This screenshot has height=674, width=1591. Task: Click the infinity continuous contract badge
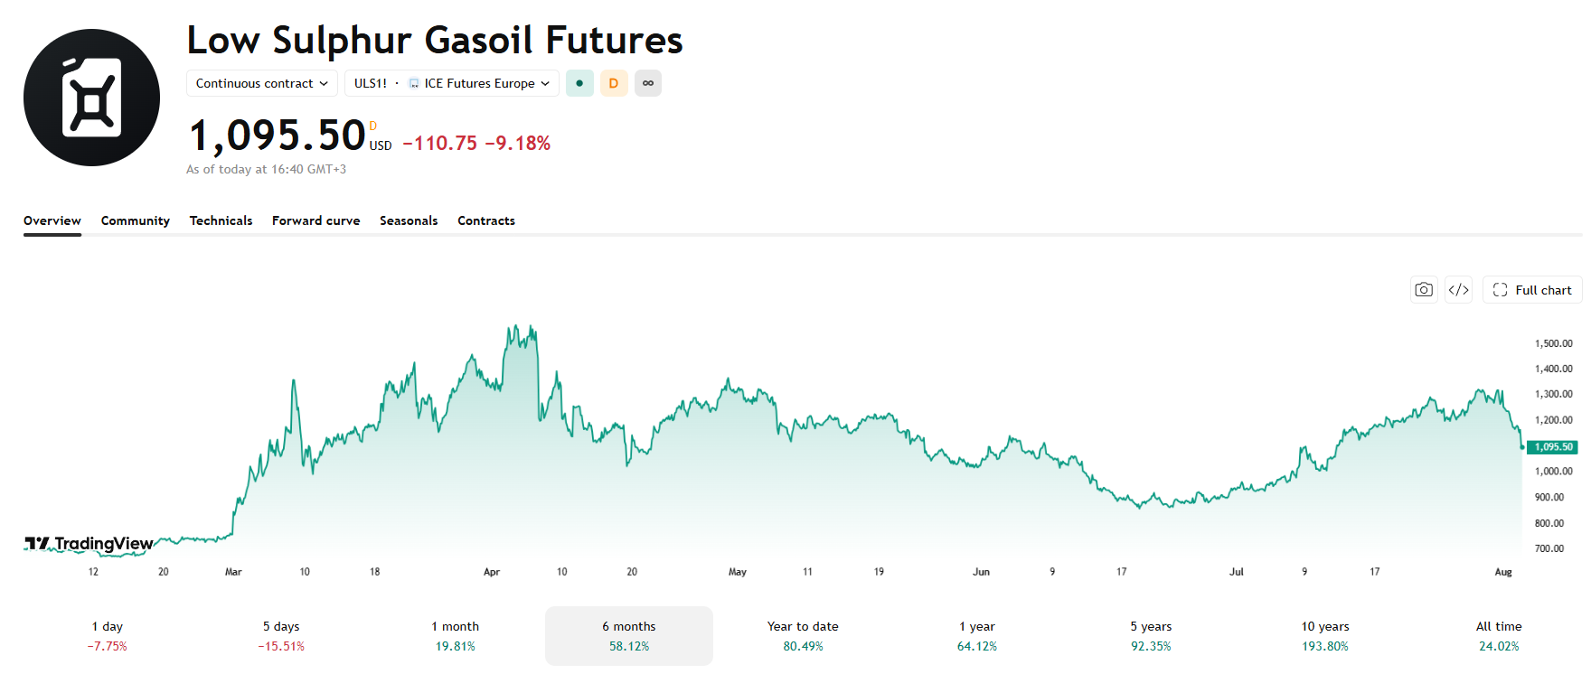(x=648, y=83)
